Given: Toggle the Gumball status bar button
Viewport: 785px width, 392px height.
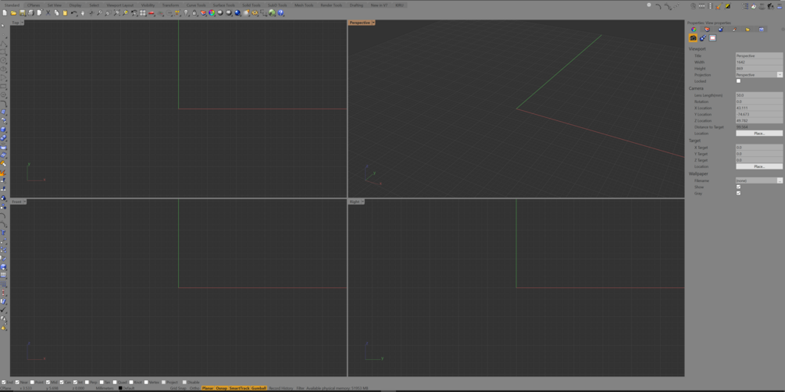Looking at the screenshot, I should [259, 388].
